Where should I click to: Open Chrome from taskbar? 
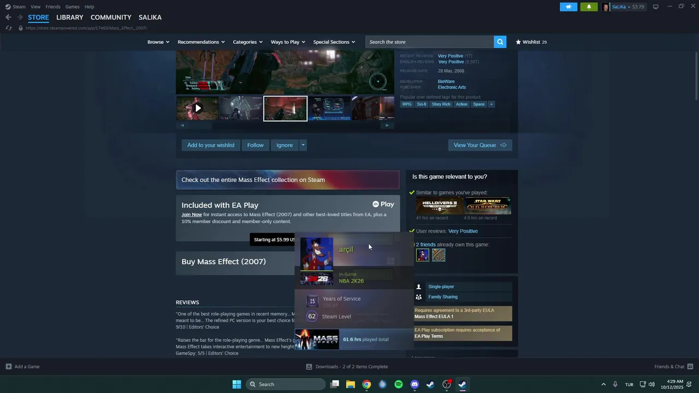tap(366, 384)
